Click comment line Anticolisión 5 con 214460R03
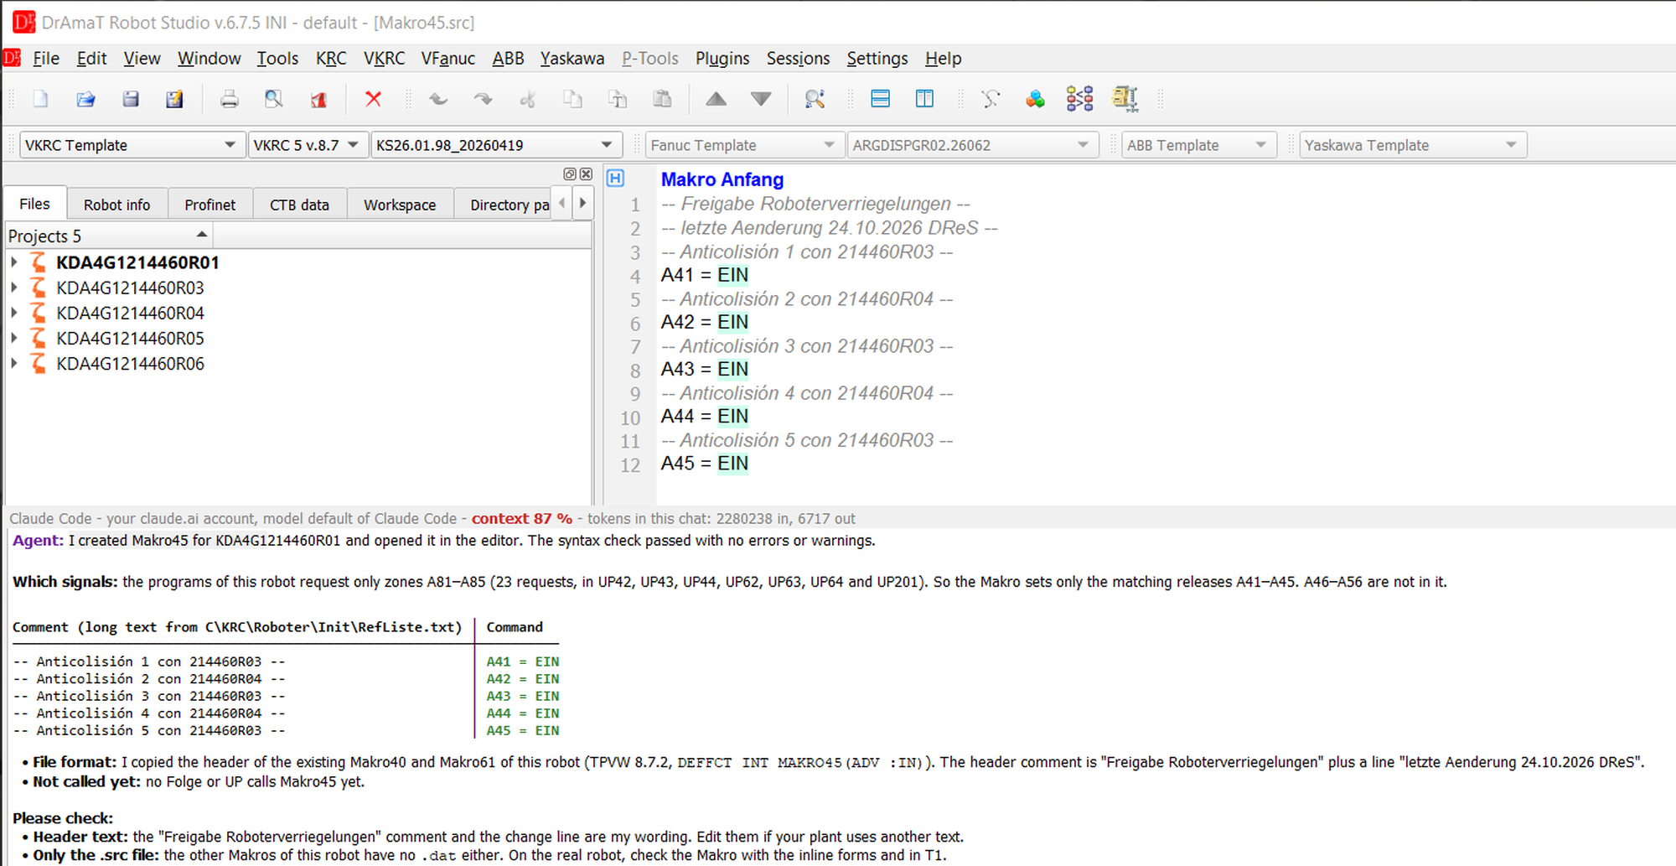This screenshot has width=1676, height=866. [x=806, y=440]
